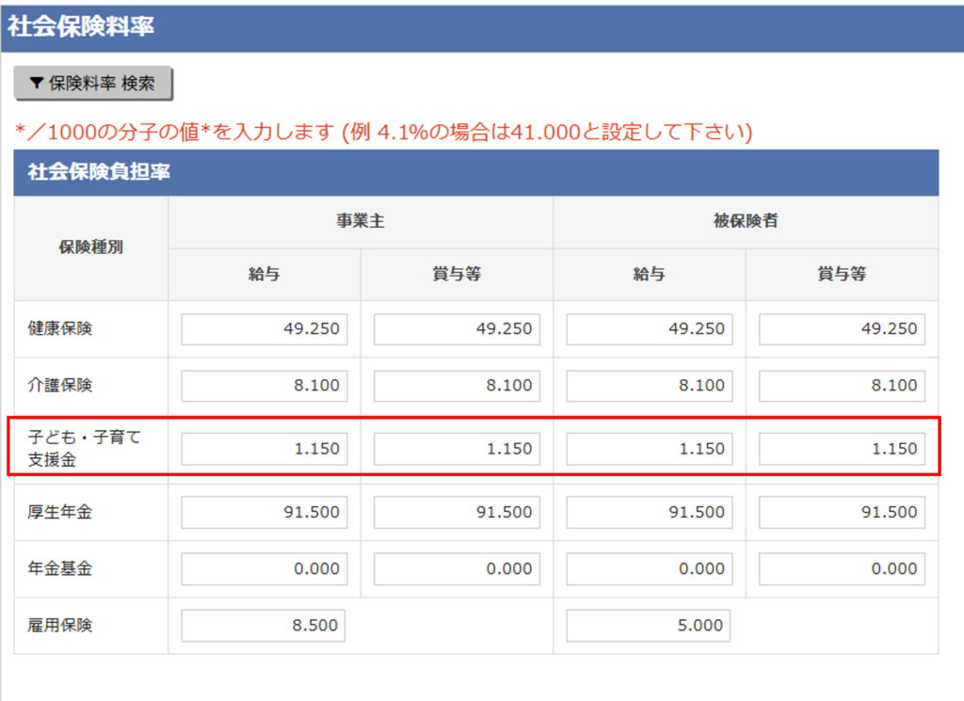Select insured bonus field for 健康保険

pos(842,329)
